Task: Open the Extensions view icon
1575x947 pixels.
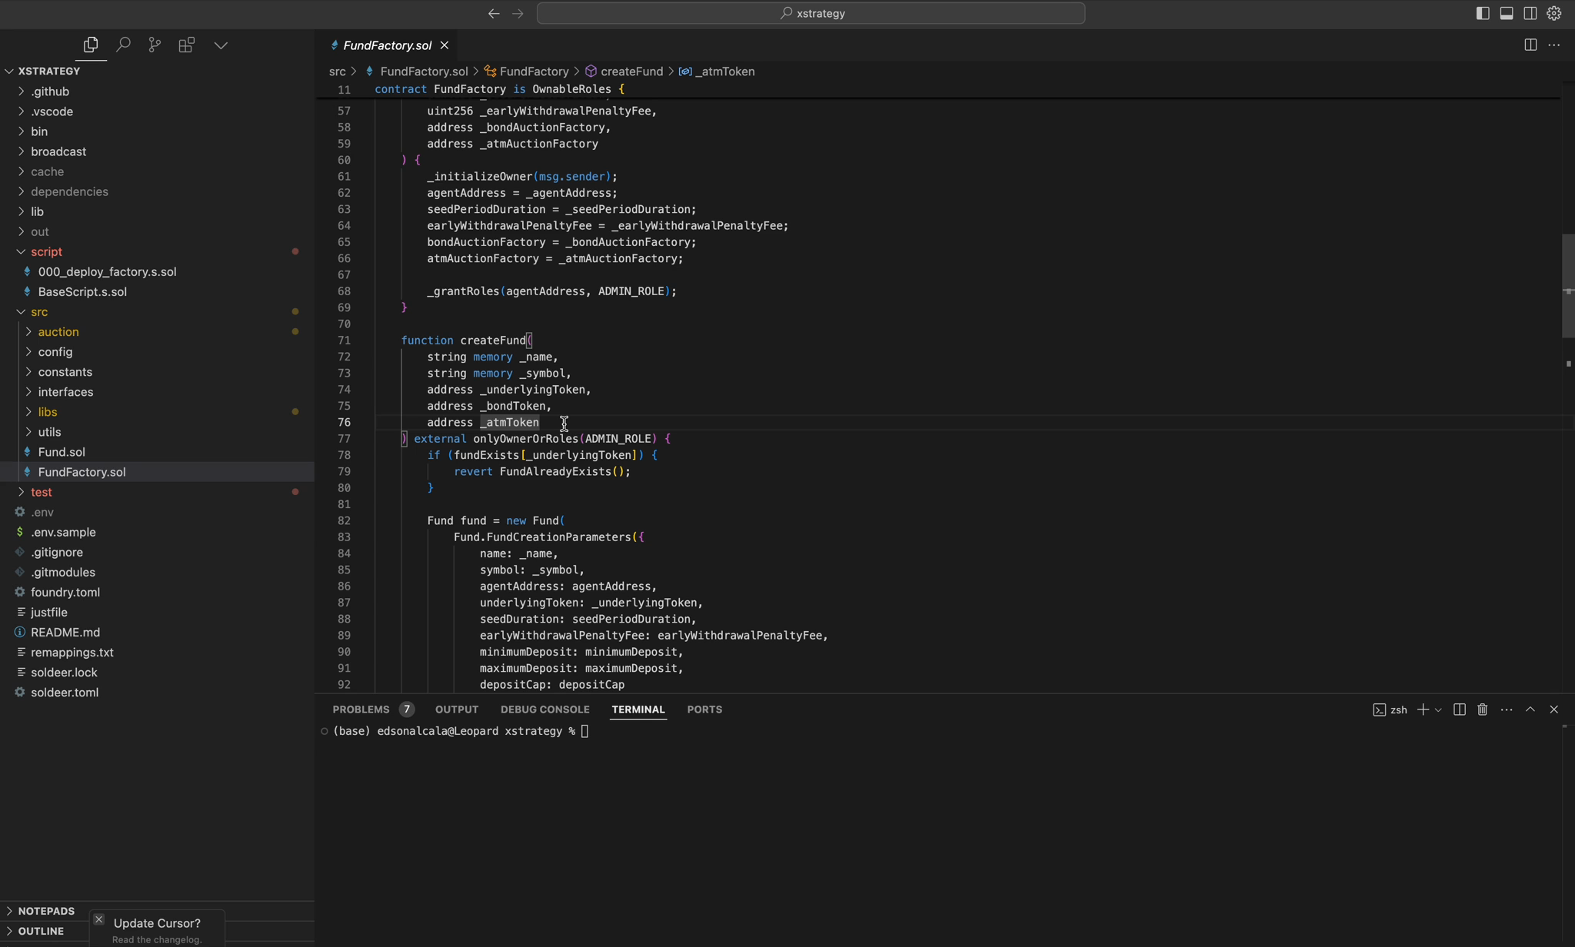Action: tap(186, 45)
